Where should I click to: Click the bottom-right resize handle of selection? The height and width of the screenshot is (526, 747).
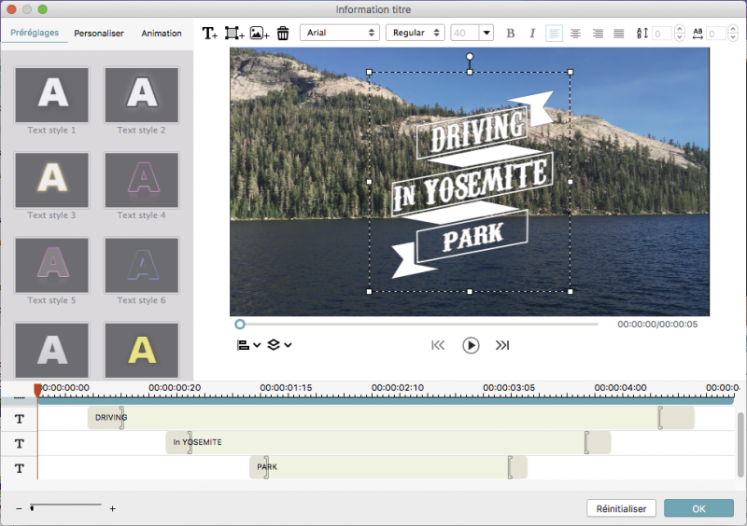click(x=571, y=291)
